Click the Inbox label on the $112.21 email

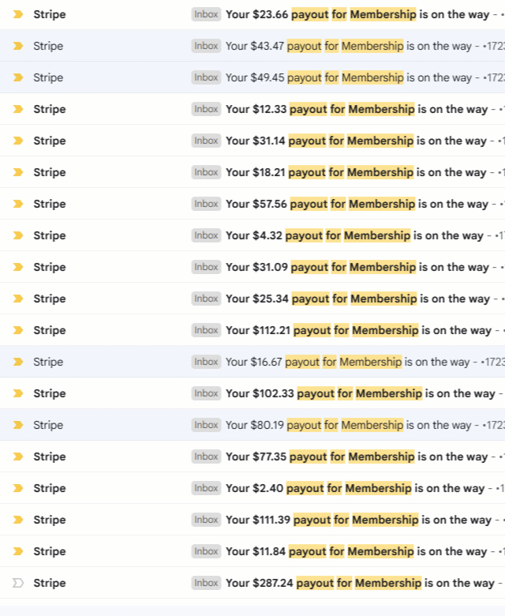[206, 330]
